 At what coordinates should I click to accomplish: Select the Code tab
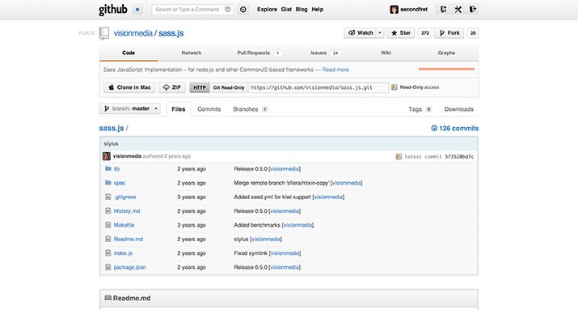coord(129,53)
